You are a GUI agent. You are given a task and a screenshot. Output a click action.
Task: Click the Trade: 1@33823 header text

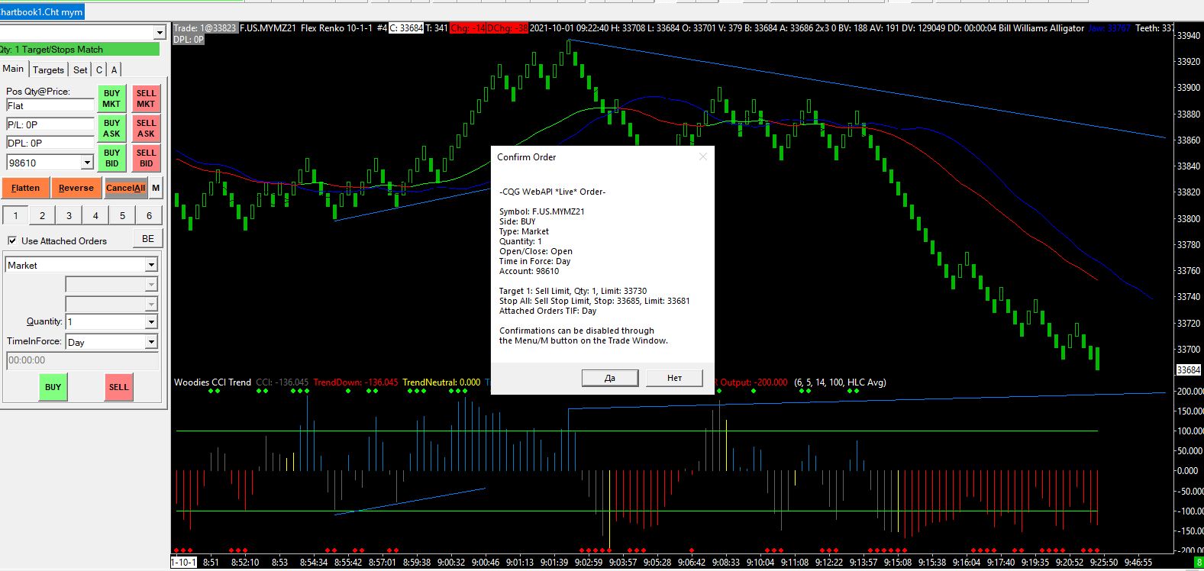click(205, 28)
